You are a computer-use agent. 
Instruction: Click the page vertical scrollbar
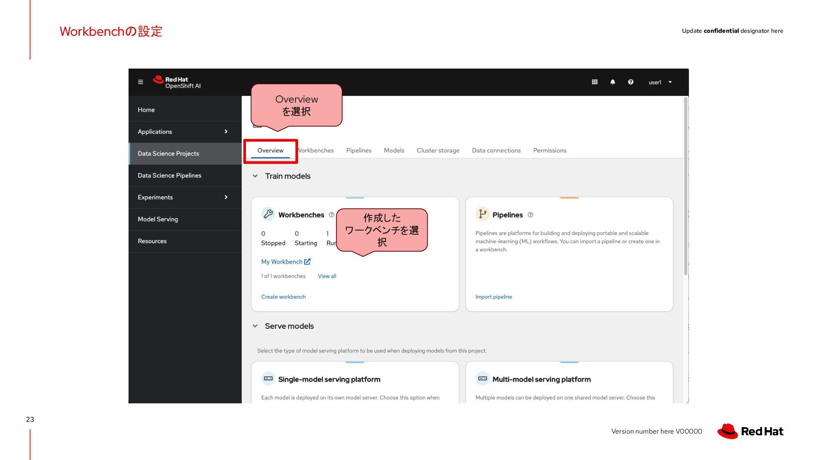coord(686,186)
